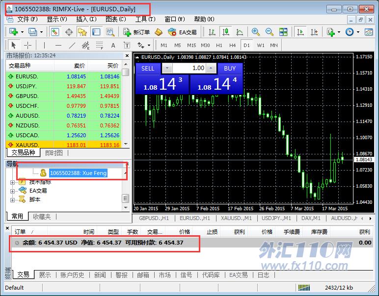
Task: Open the Strategy Tester icon
Action: pos(110,32)
